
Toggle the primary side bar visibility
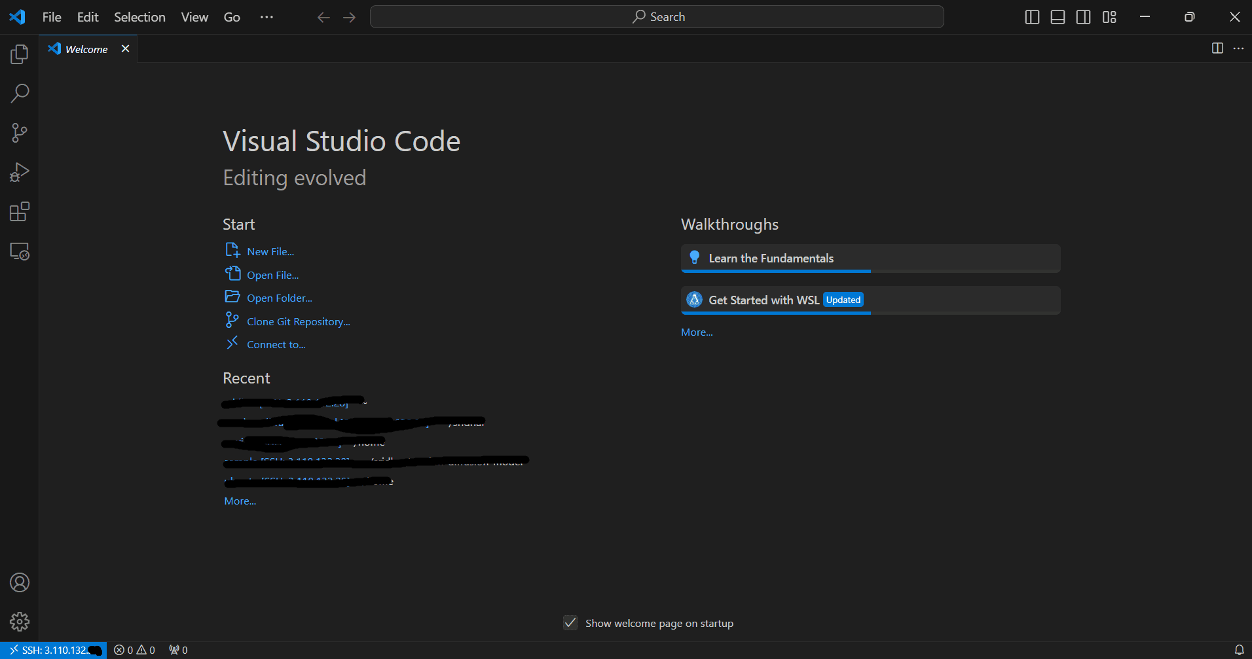[1032, 17]
